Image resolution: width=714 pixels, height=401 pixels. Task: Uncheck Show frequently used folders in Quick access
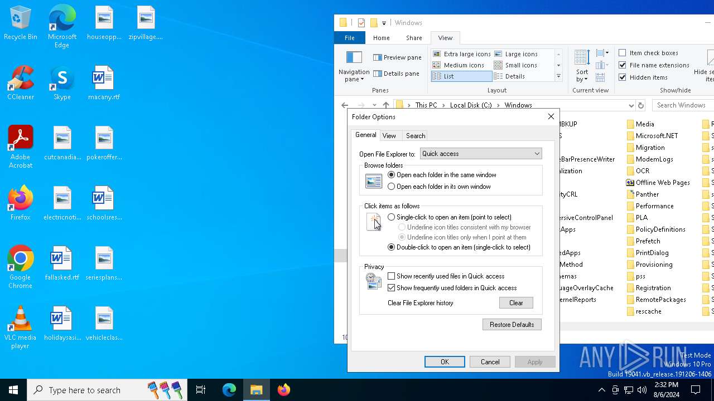452,288
